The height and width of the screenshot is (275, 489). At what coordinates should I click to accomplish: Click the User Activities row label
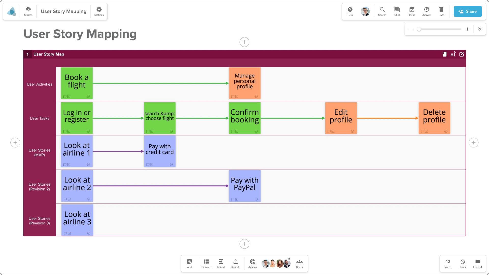coord(39,84)
